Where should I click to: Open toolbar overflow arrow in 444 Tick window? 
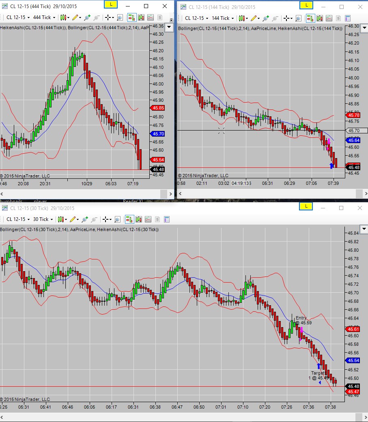click(x=171, y=19)
